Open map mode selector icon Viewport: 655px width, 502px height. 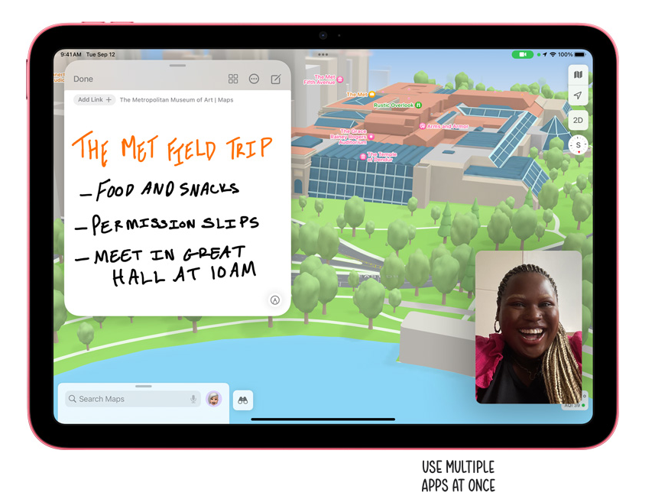pos(578,75)
